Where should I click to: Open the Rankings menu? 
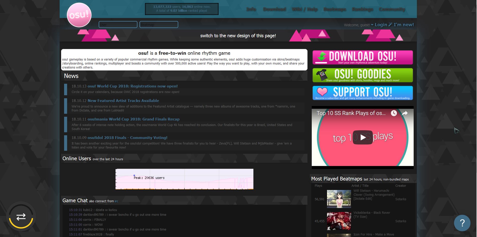(x=362, y=9)
